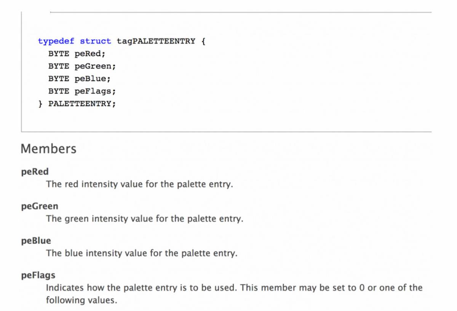Screen dimensions: 457x311
Task: Click the bold peFlags member name
Action: tap(38, 275)
